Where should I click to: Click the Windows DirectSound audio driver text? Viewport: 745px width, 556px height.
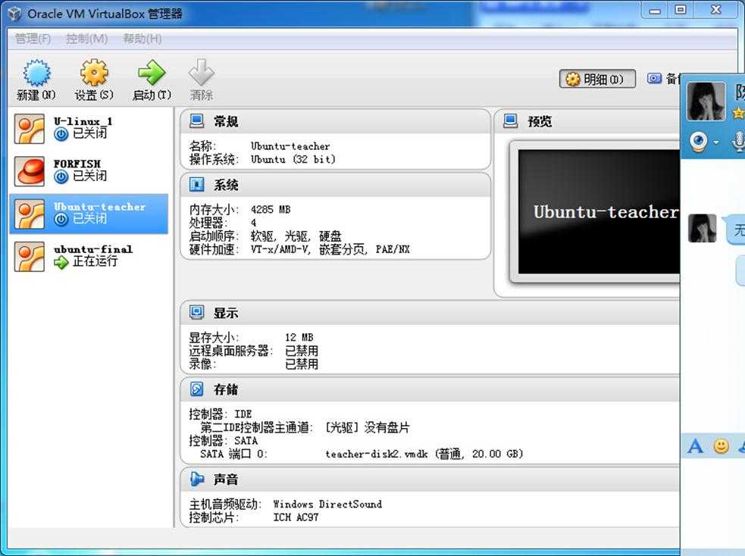pyautogui.click(x=327, y=504)
